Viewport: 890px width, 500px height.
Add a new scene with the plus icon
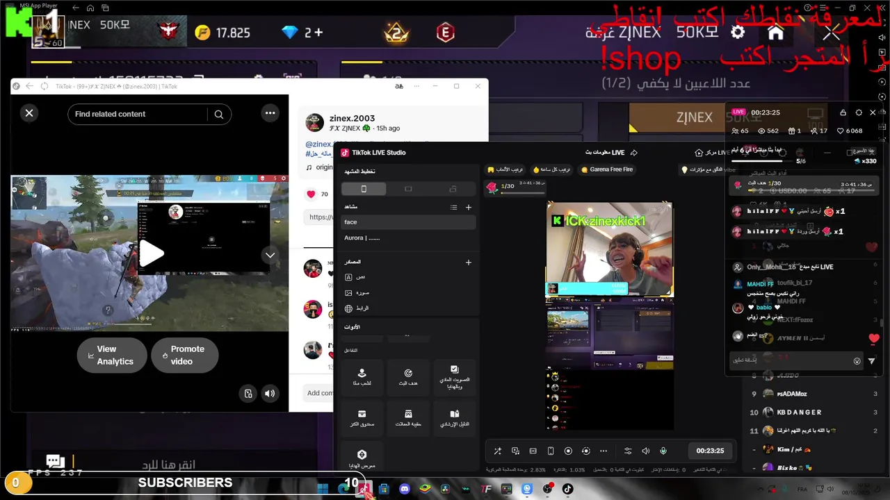469,207
